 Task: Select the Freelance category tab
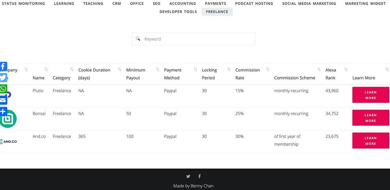coord(217,12)
